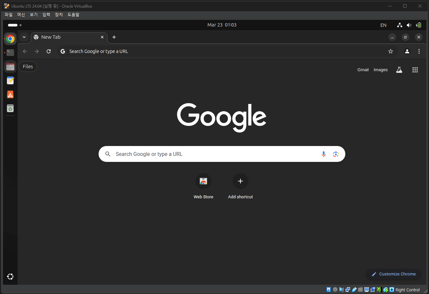This screenshot has height=294, width=429.
Task: Click the Google search box
Action: pos(222,154)
